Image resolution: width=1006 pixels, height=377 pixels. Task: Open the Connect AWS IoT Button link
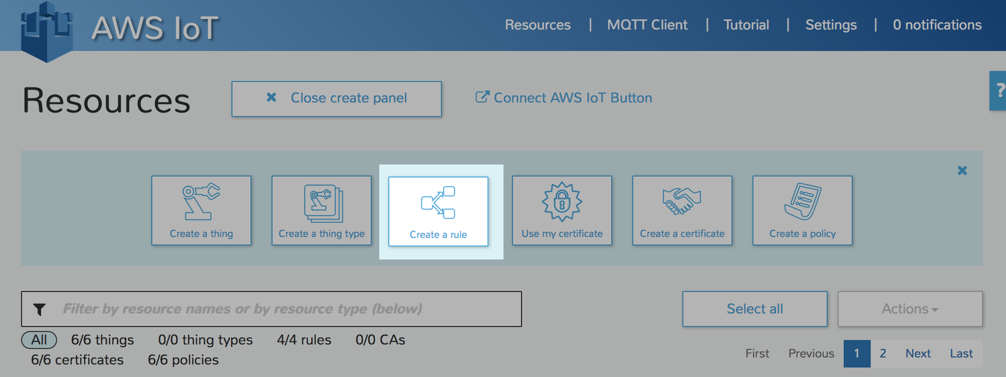(564, 97)
